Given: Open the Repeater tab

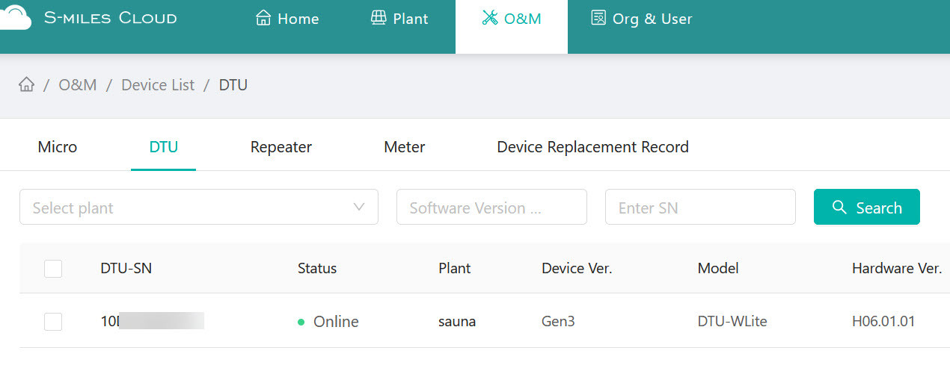Looking at the screenshot, I should point(281,147).
